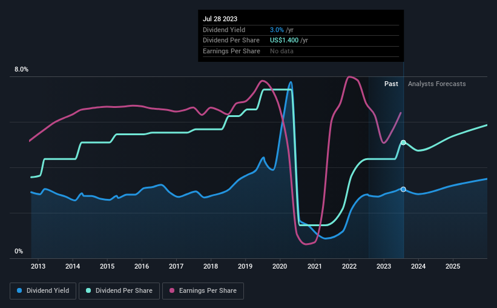Click the 2019 x-axis label
This screenshot has height=308, width=497.
(245, 266)
